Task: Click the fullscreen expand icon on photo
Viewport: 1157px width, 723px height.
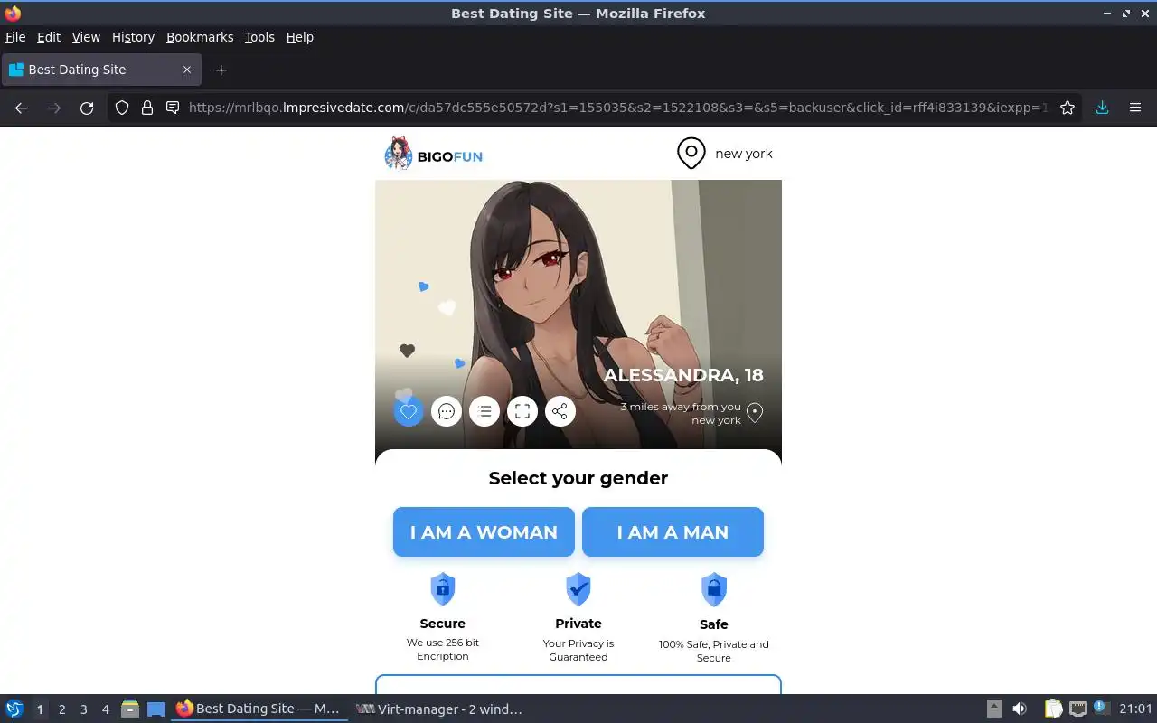Action: coord(522,412)
